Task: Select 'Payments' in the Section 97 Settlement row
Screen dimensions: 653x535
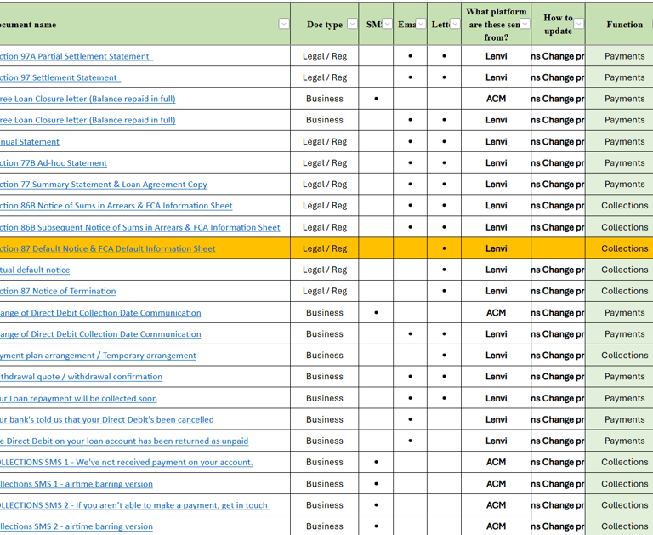Action: 620,77
